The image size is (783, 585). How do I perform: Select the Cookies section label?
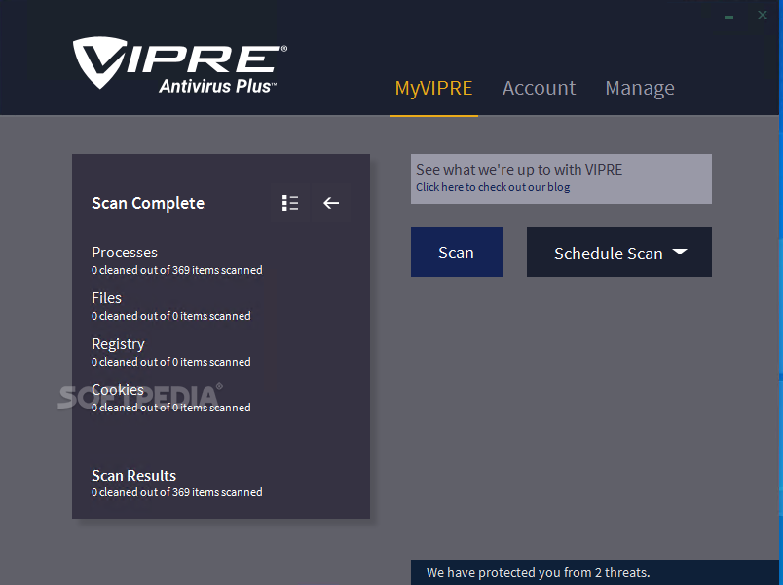(x=118, y=389)
